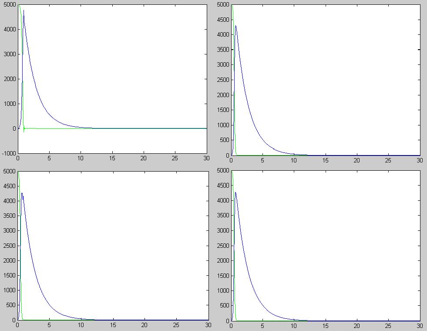Click x-axis label 30 in bottom-right plot
This screenshot has height=331, width=427.
(419, 325)
